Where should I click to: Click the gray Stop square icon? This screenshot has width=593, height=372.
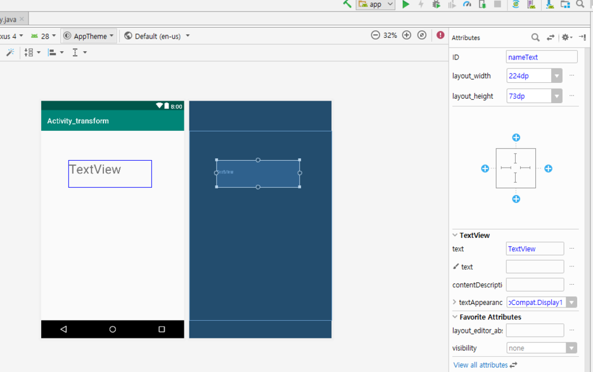[498, 4]
